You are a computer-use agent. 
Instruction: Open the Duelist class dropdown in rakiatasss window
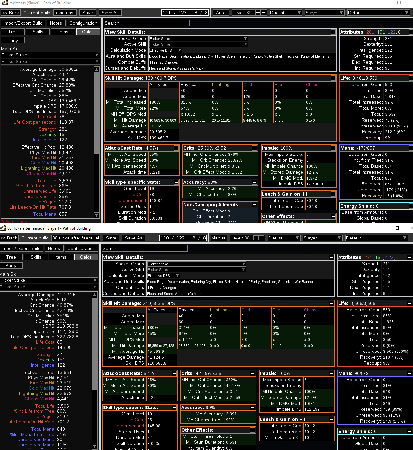pos(286,13)
